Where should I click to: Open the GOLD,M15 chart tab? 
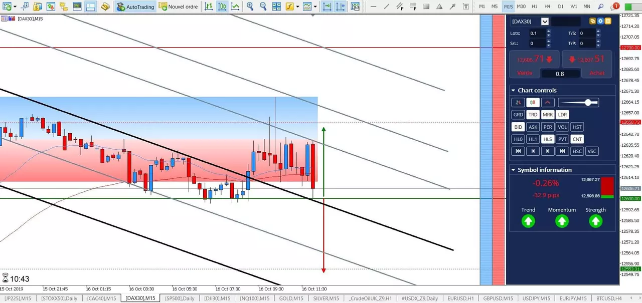291,298
